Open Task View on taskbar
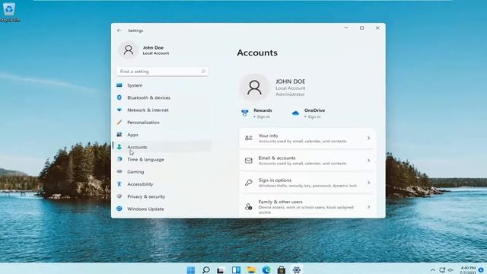 tap(221, 269)
